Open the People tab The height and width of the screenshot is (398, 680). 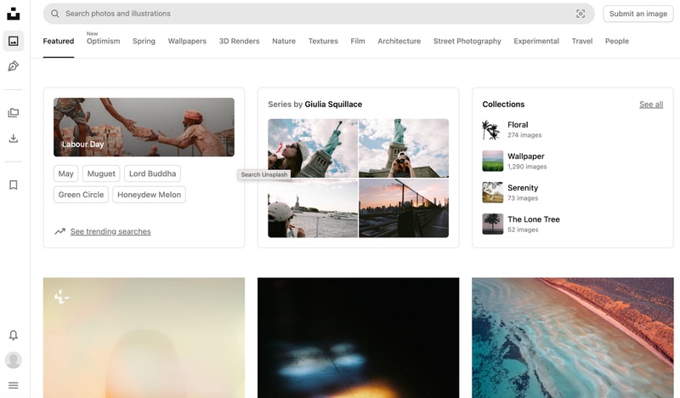click(x=617, y=41)
